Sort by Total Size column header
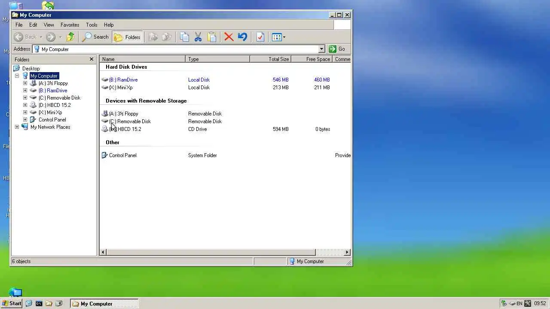The height and width of the screenshot is (309, 550). click(270, 59)
